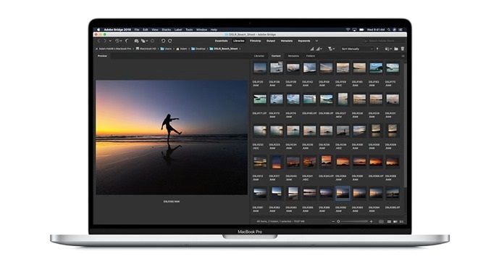The image size is (478, 267).
Task: Select the Libraries panel tab beside Content
Action: point(259,56)
